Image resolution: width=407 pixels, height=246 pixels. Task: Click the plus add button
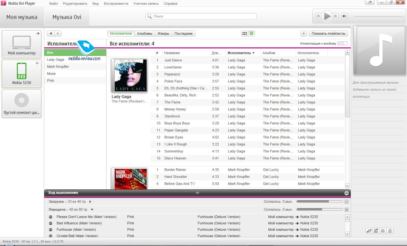click(303, 33)
